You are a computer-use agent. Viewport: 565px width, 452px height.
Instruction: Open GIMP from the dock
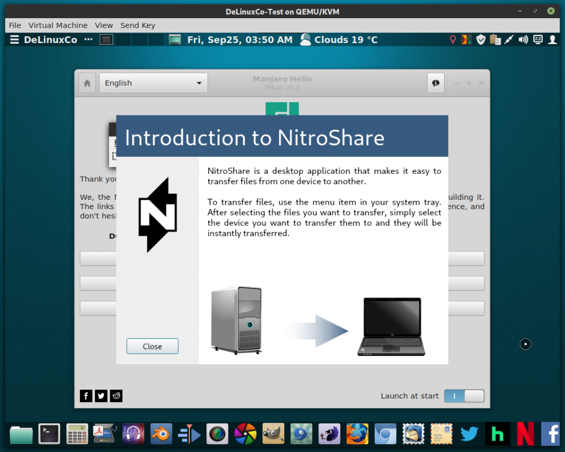point(273,434)
